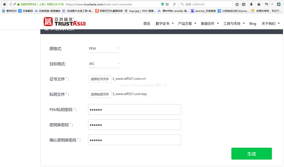The width and height of the screenshot is (284, 167).
Task: Click the green shield icon in address bar
Action: pos(162,4)
